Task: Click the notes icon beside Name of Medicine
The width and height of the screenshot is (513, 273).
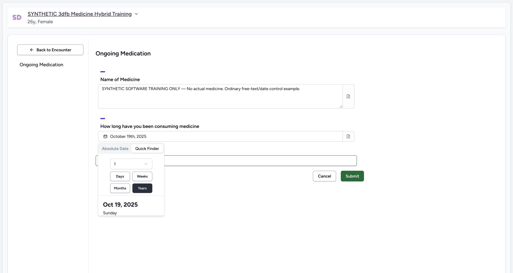Action: (348, 96)
